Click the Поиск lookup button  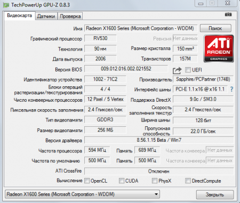coord(215,28)
